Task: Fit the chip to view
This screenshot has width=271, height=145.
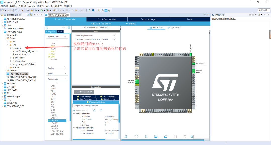Action: coord(136,137)
